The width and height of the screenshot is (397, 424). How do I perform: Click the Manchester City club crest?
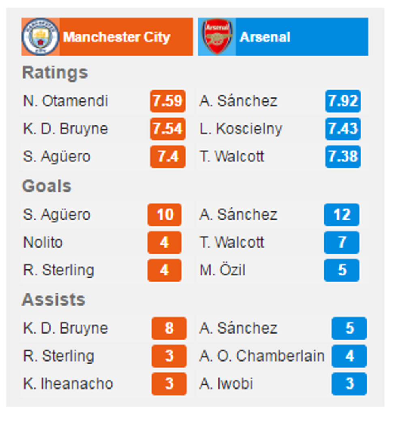click(40, 37)
